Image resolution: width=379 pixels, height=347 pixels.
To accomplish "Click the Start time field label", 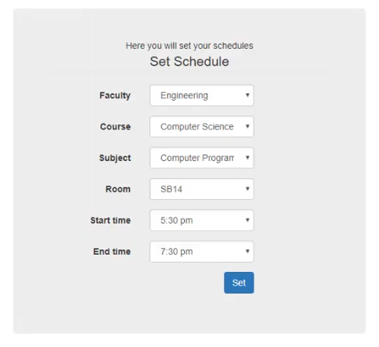I will 111,220.
